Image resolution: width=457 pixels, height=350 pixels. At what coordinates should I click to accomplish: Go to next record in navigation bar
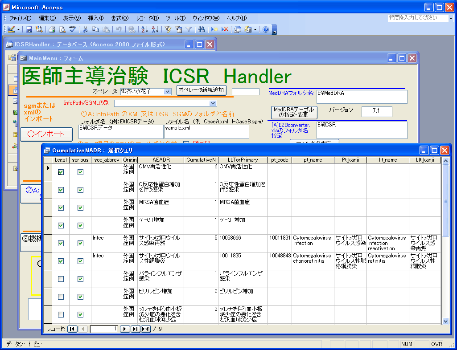coord(125,329)
